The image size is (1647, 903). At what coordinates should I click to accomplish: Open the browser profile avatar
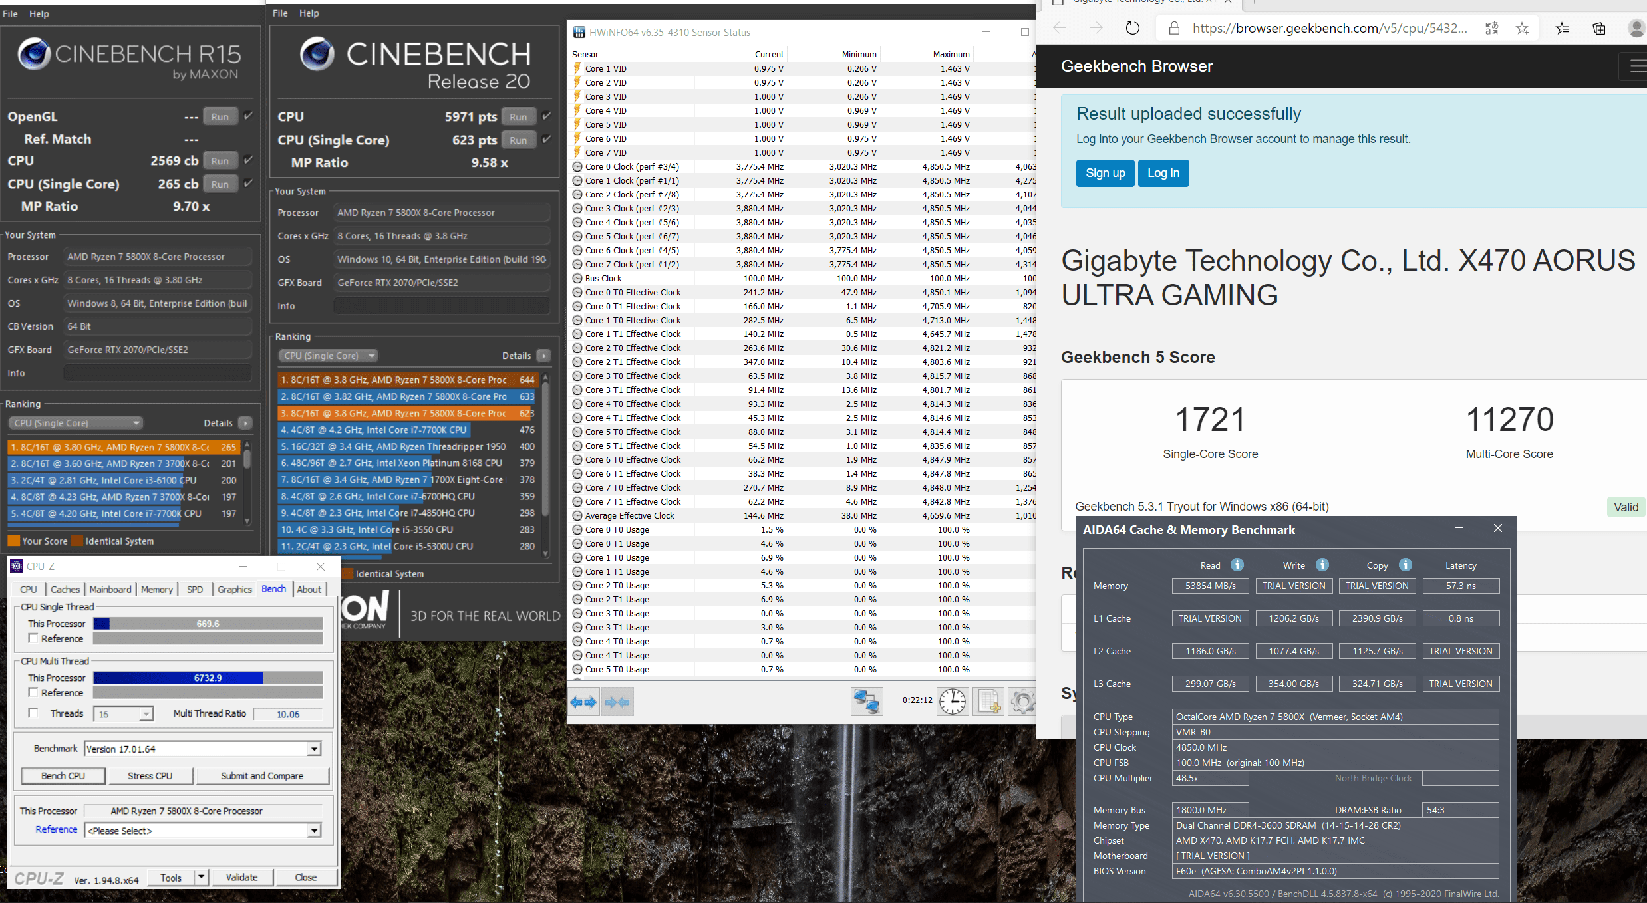[x=1637, y=28]
